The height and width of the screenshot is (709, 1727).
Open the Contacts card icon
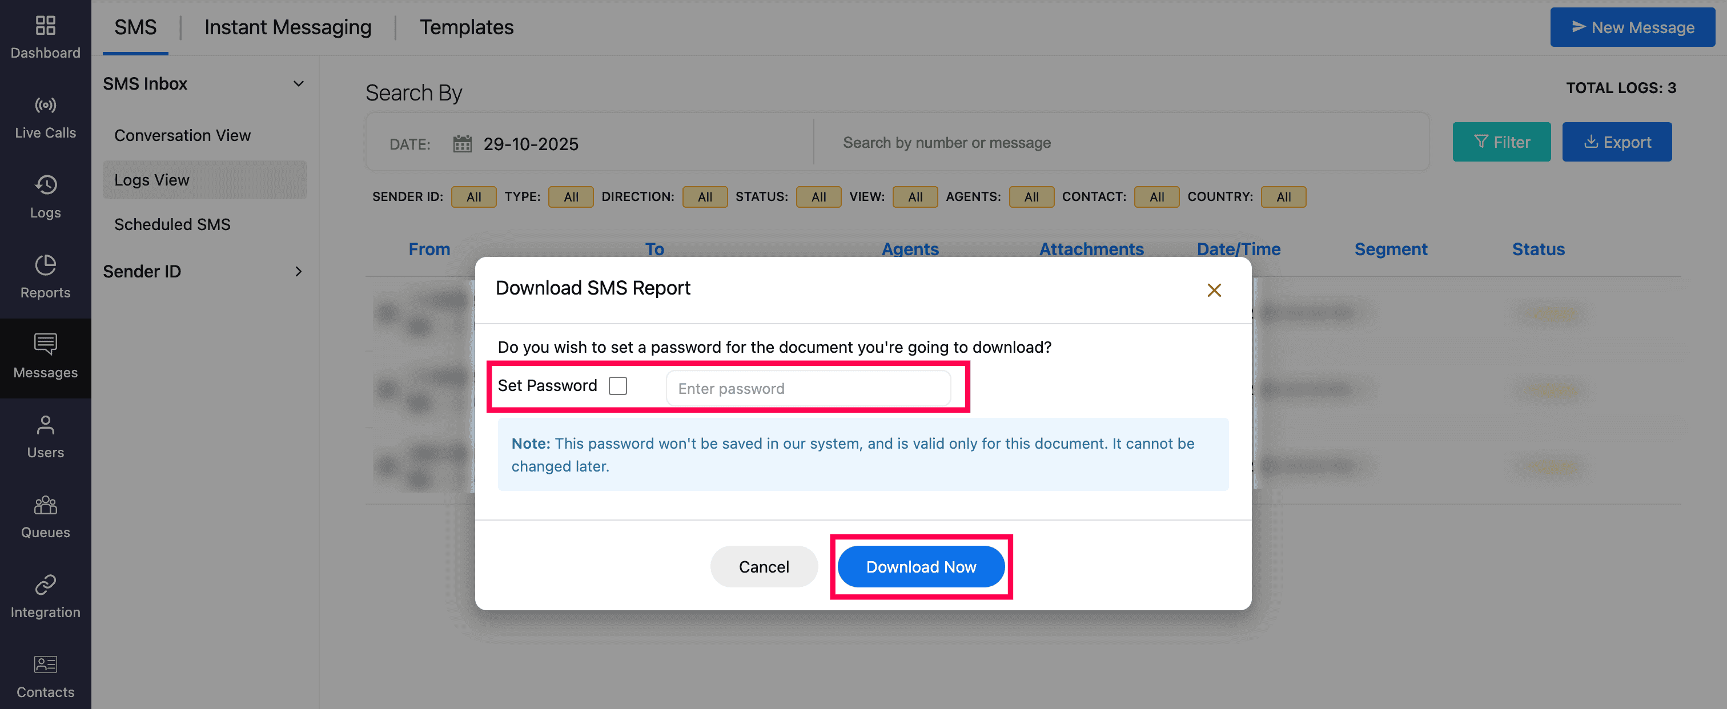click(45, 664)
